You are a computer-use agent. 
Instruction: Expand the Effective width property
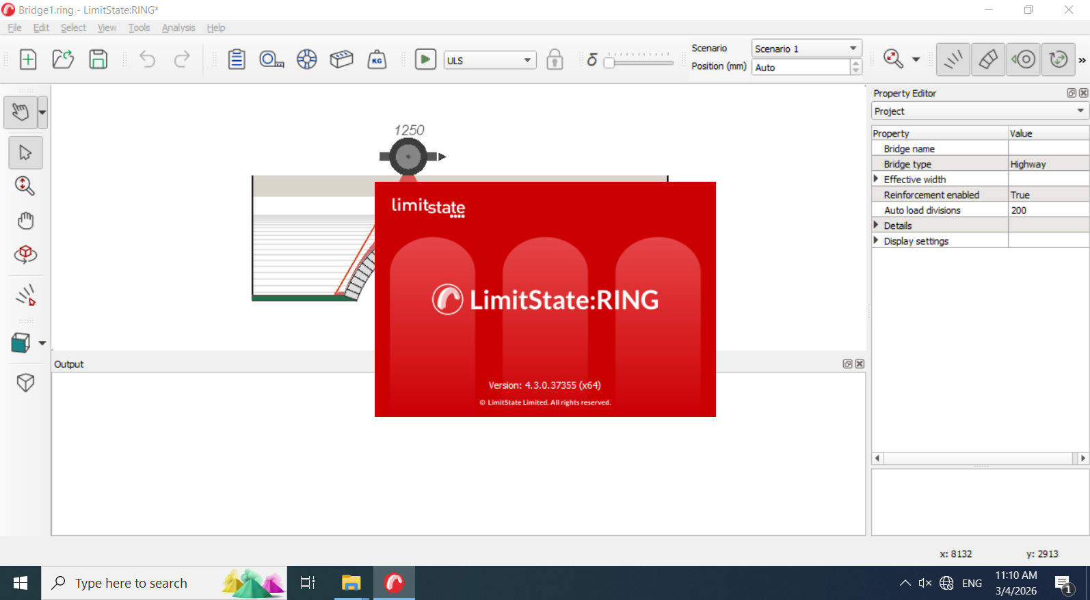[876, 179]
